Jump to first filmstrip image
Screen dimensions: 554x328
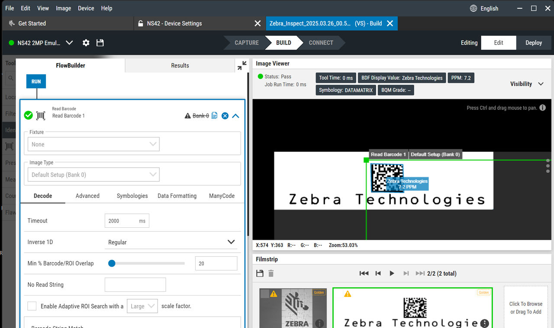364,273
